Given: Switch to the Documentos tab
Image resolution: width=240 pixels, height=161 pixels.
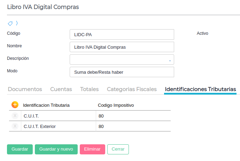Looking at the screenshot, I should pyautogui.click(x=25, y=89).
